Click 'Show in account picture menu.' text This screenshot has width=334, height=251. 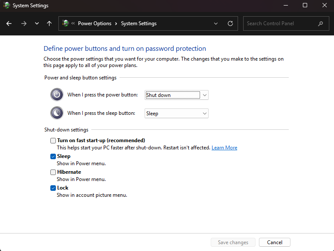pyautogui.click(x=92, y=195)
